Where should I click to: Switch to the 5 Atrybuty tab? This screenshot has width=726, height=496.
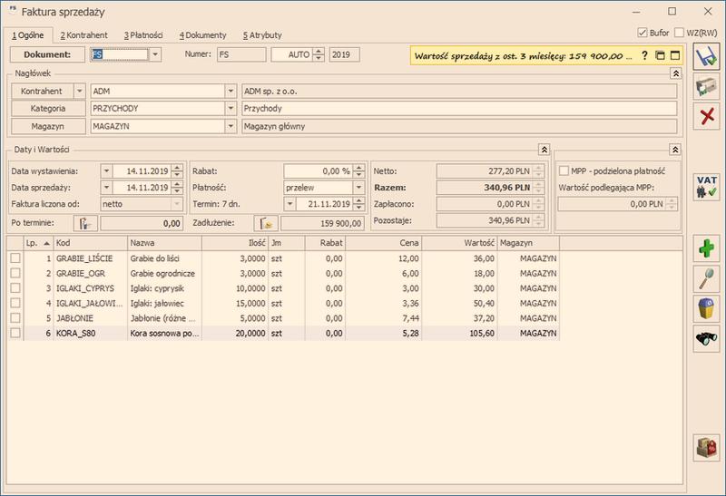click(262, 35)
